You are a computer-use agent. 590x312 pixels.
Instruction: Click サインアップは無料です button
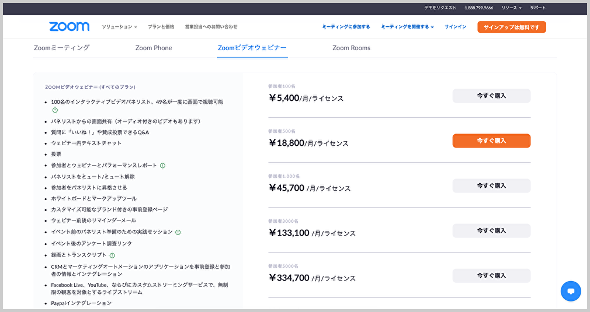point(511,27)
